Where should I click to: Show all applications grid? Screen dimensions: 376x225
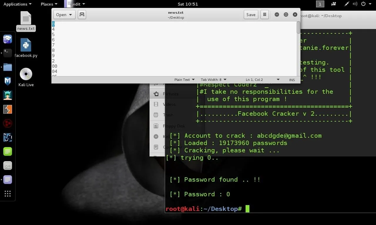click(x=8, y=194)
